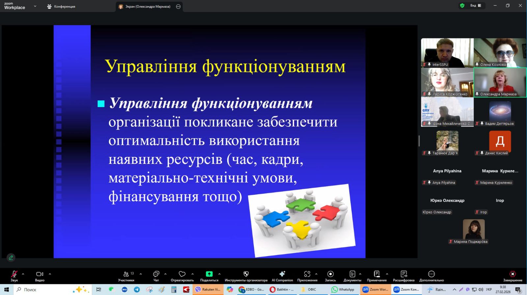Expand the arrow next to Участники
Image resolution: width=527 pixels, height=295 pixels.
point(141,274)
